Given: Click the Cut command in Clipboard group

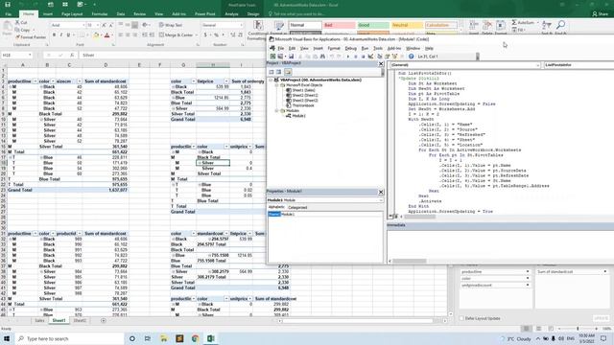Looking at the screenshot, I should pos(21,23).
